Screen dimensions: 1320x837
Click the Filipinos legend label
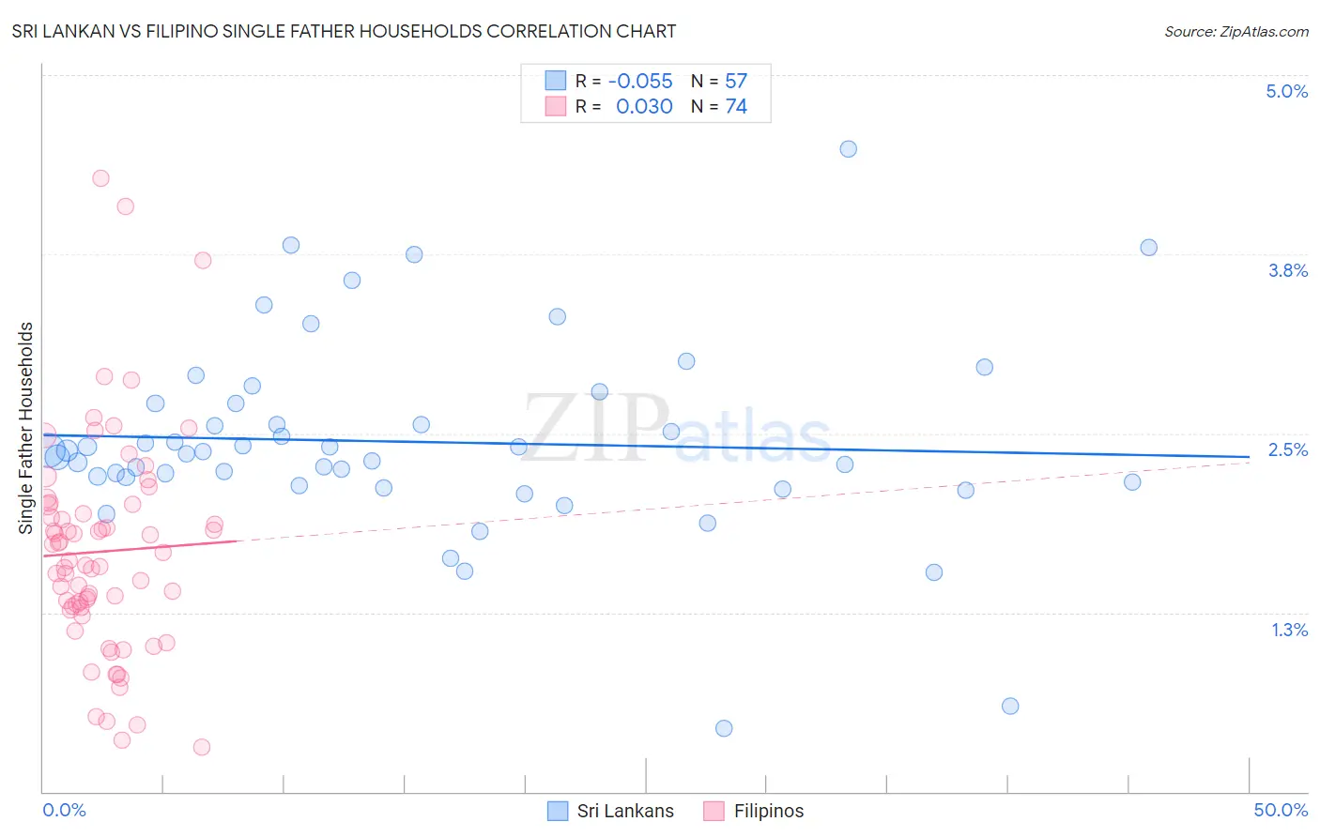(769, 811)
